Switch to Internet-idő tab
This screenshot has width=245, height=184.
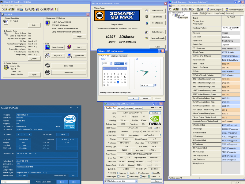pyautogui.click(x=123, y=56)
